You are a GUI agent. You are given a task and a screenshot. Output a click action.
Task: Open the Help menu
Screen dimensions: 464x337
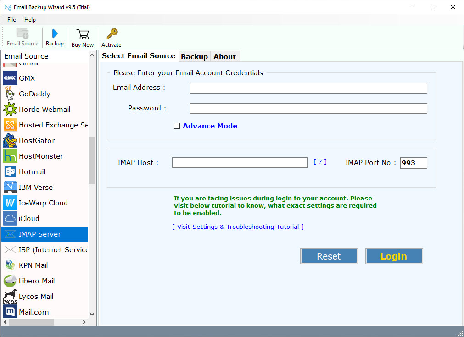click(30, 20)
